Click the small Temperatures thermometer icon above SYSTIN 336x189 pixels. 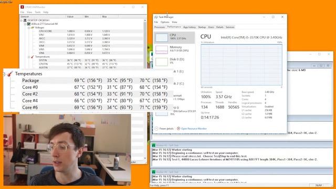pyautogui.click(x=33, y=57)
